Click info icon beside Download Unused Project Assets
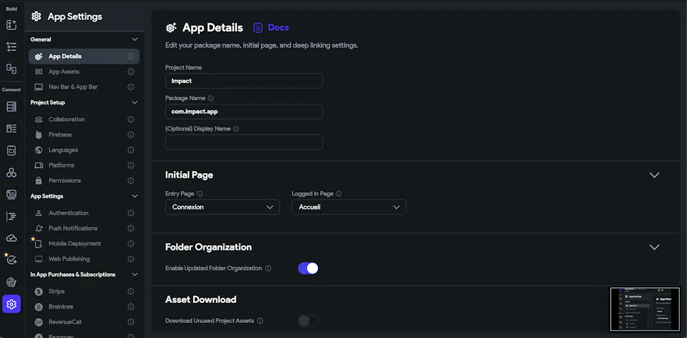The height and width of the screenshot is (338, 687). pyautogui.click(x=260, y=320)
